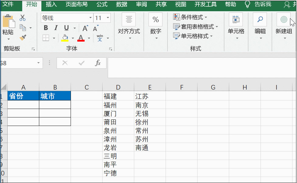The width and height of the screenshot is (297, 183).
Task: Open the font name dropdown
Action: 90,18
